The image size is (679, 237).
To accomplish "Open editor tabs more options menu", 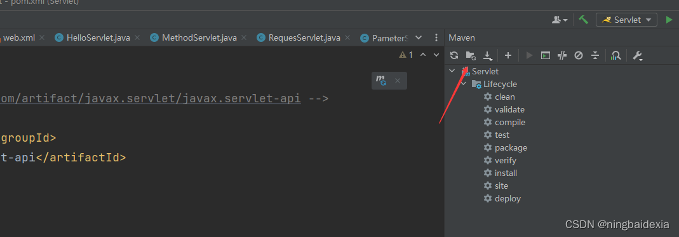I will point(436,37).
